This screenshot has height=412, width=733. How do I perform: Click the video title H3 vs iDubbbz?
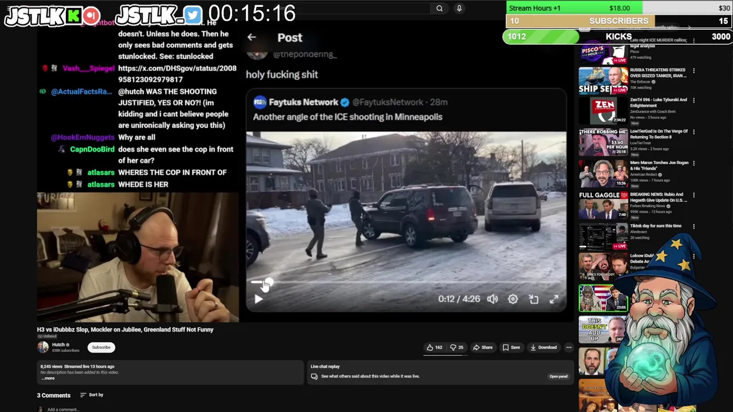(x=125, y=330)
